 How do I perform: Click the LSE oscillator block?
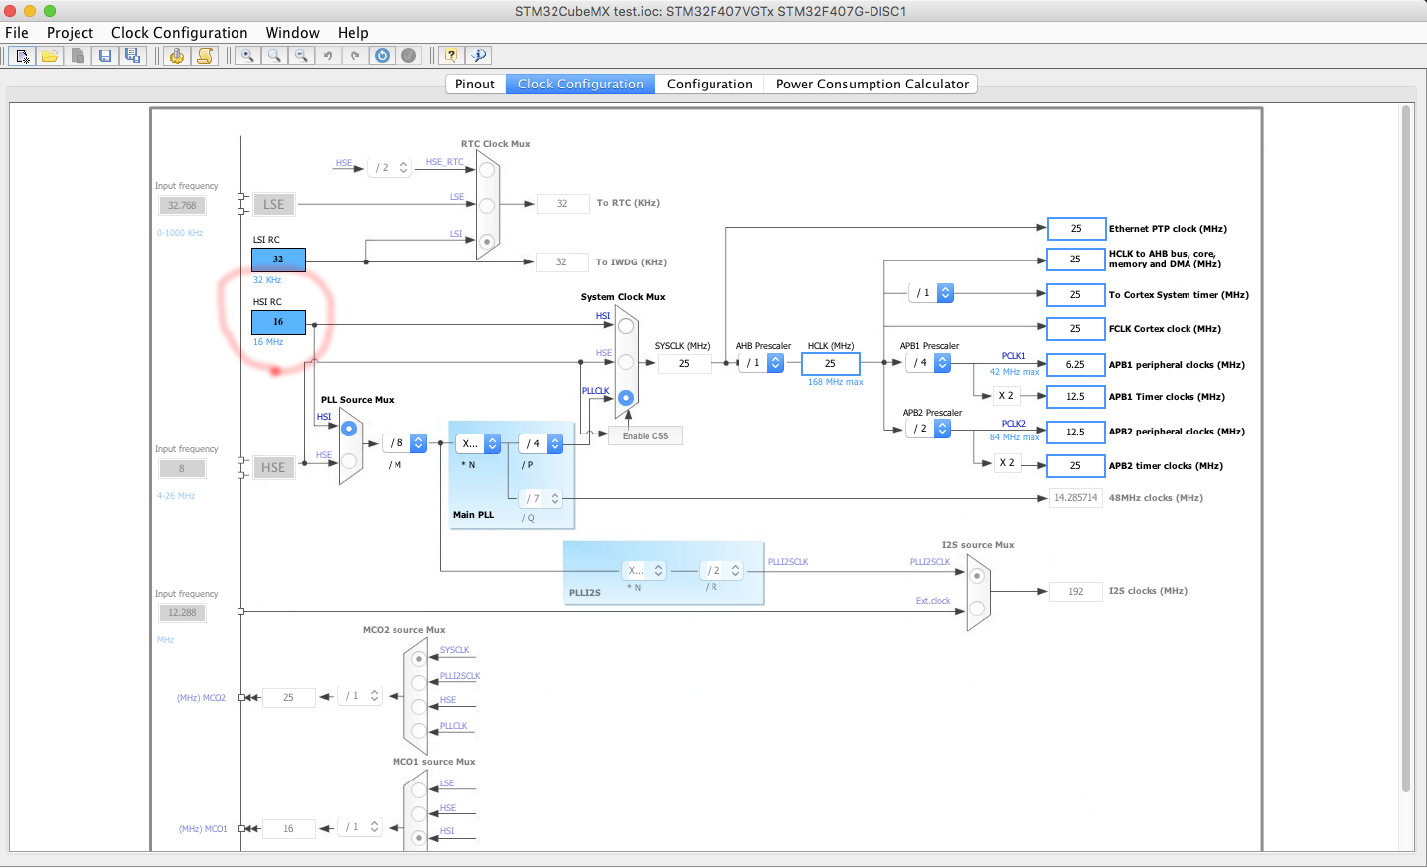point(273,204)
